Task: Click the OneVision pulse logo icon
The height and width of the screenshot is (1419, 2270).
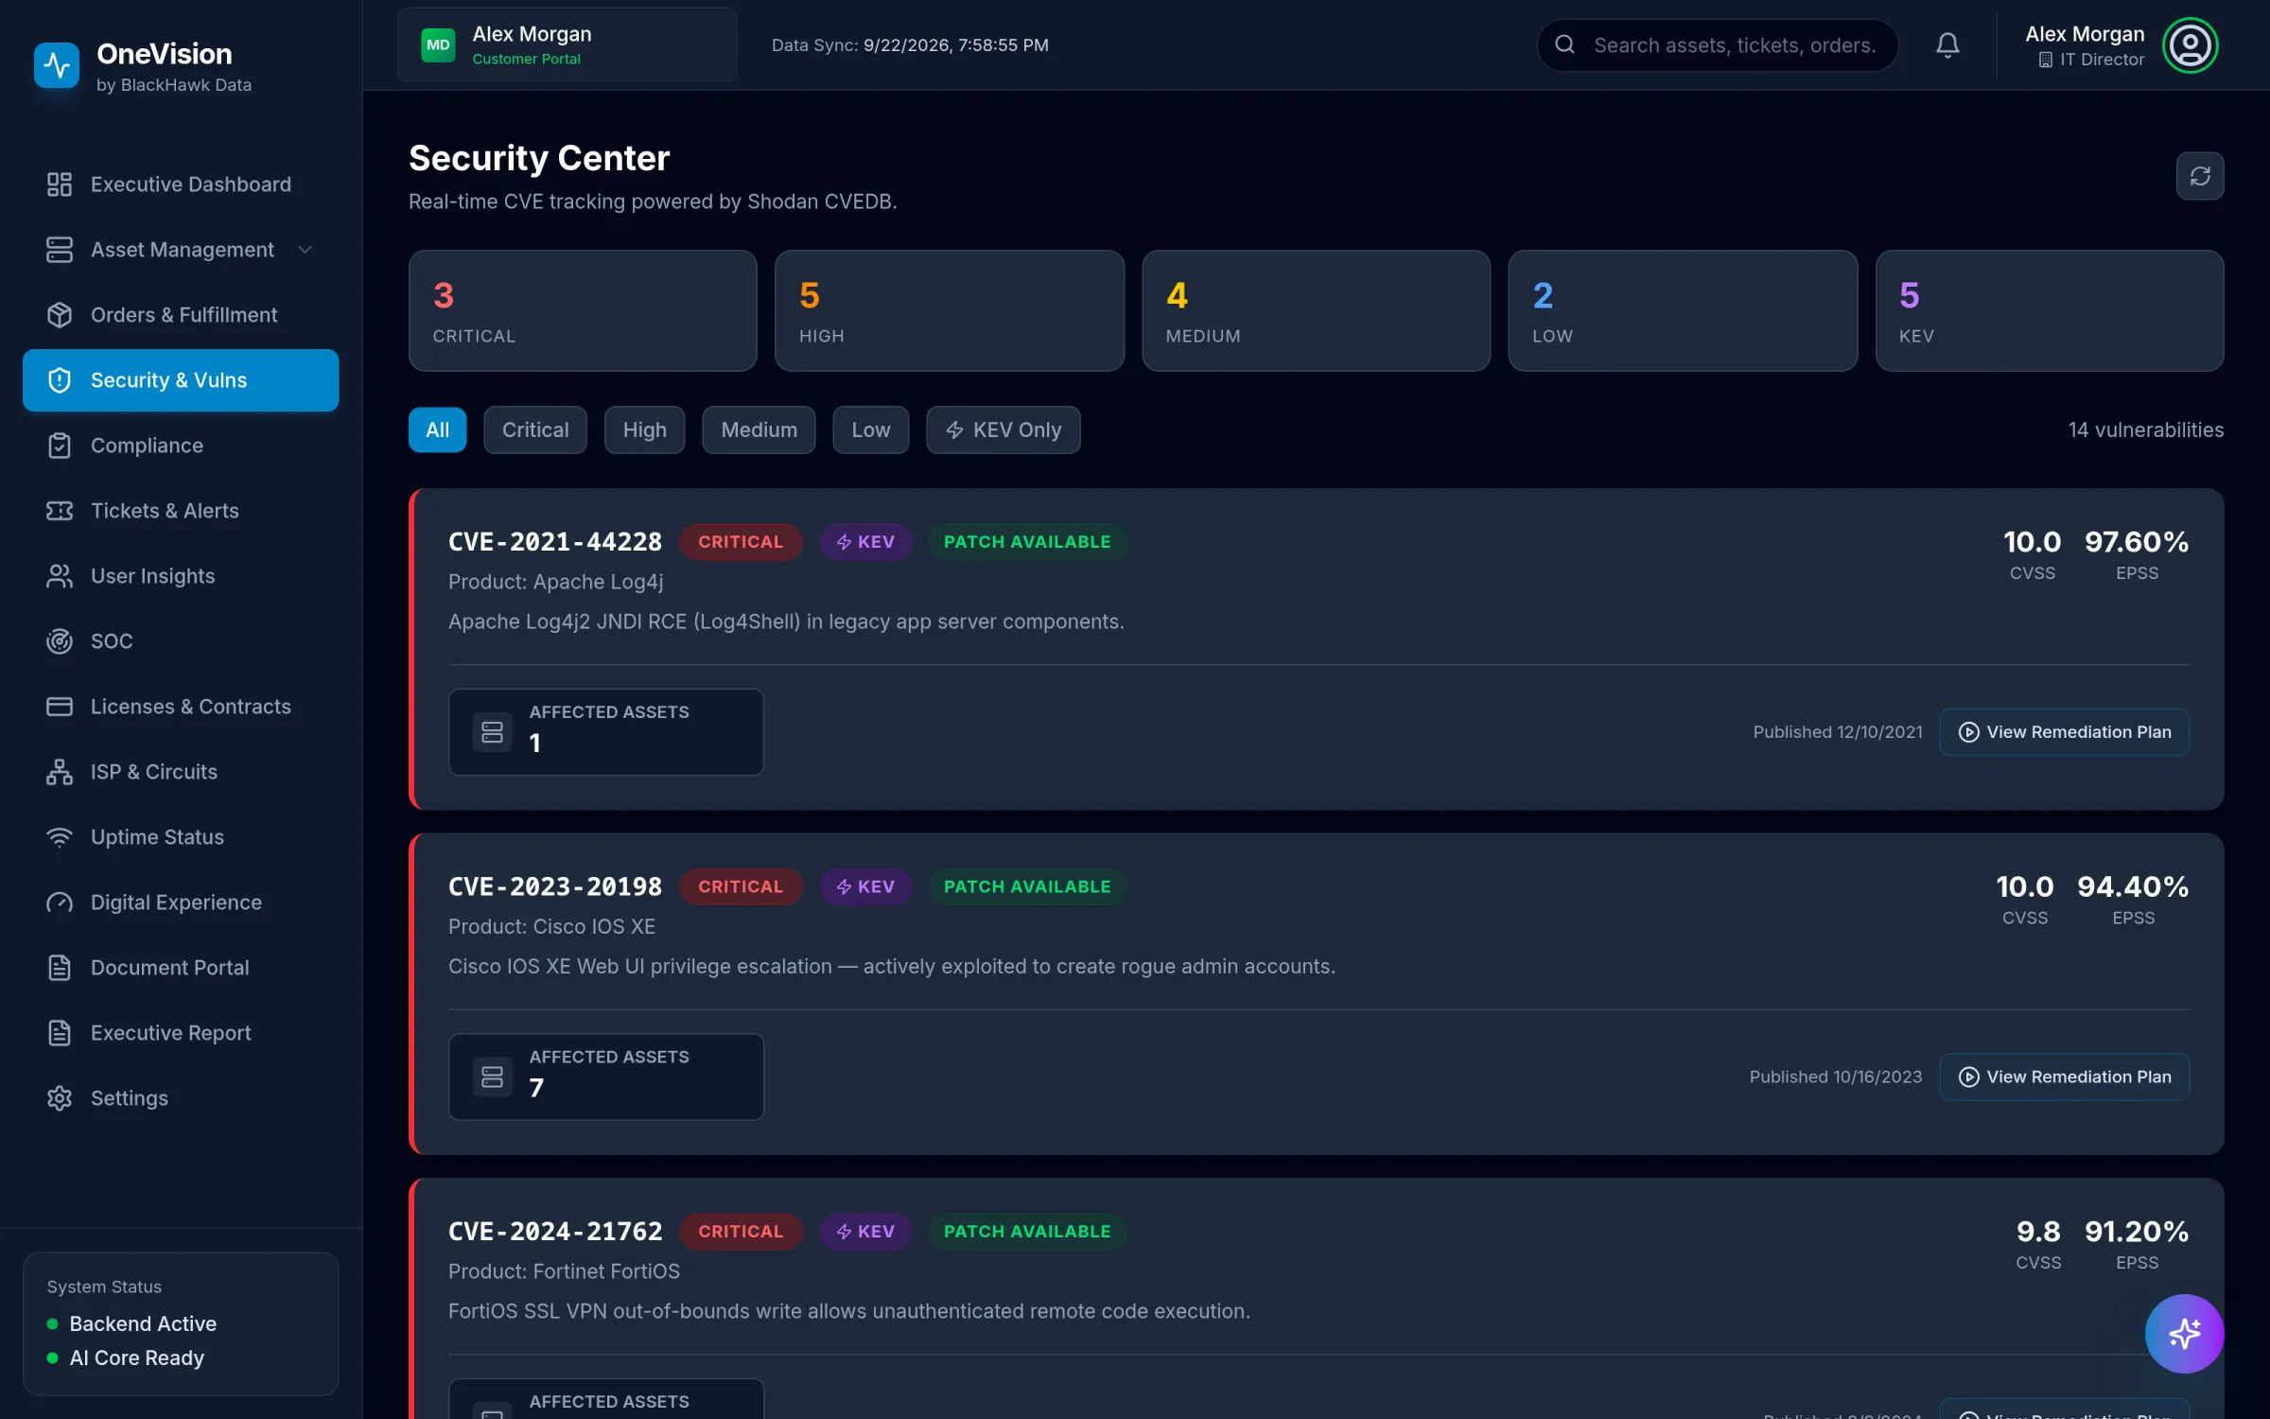Action: [57, 65]
